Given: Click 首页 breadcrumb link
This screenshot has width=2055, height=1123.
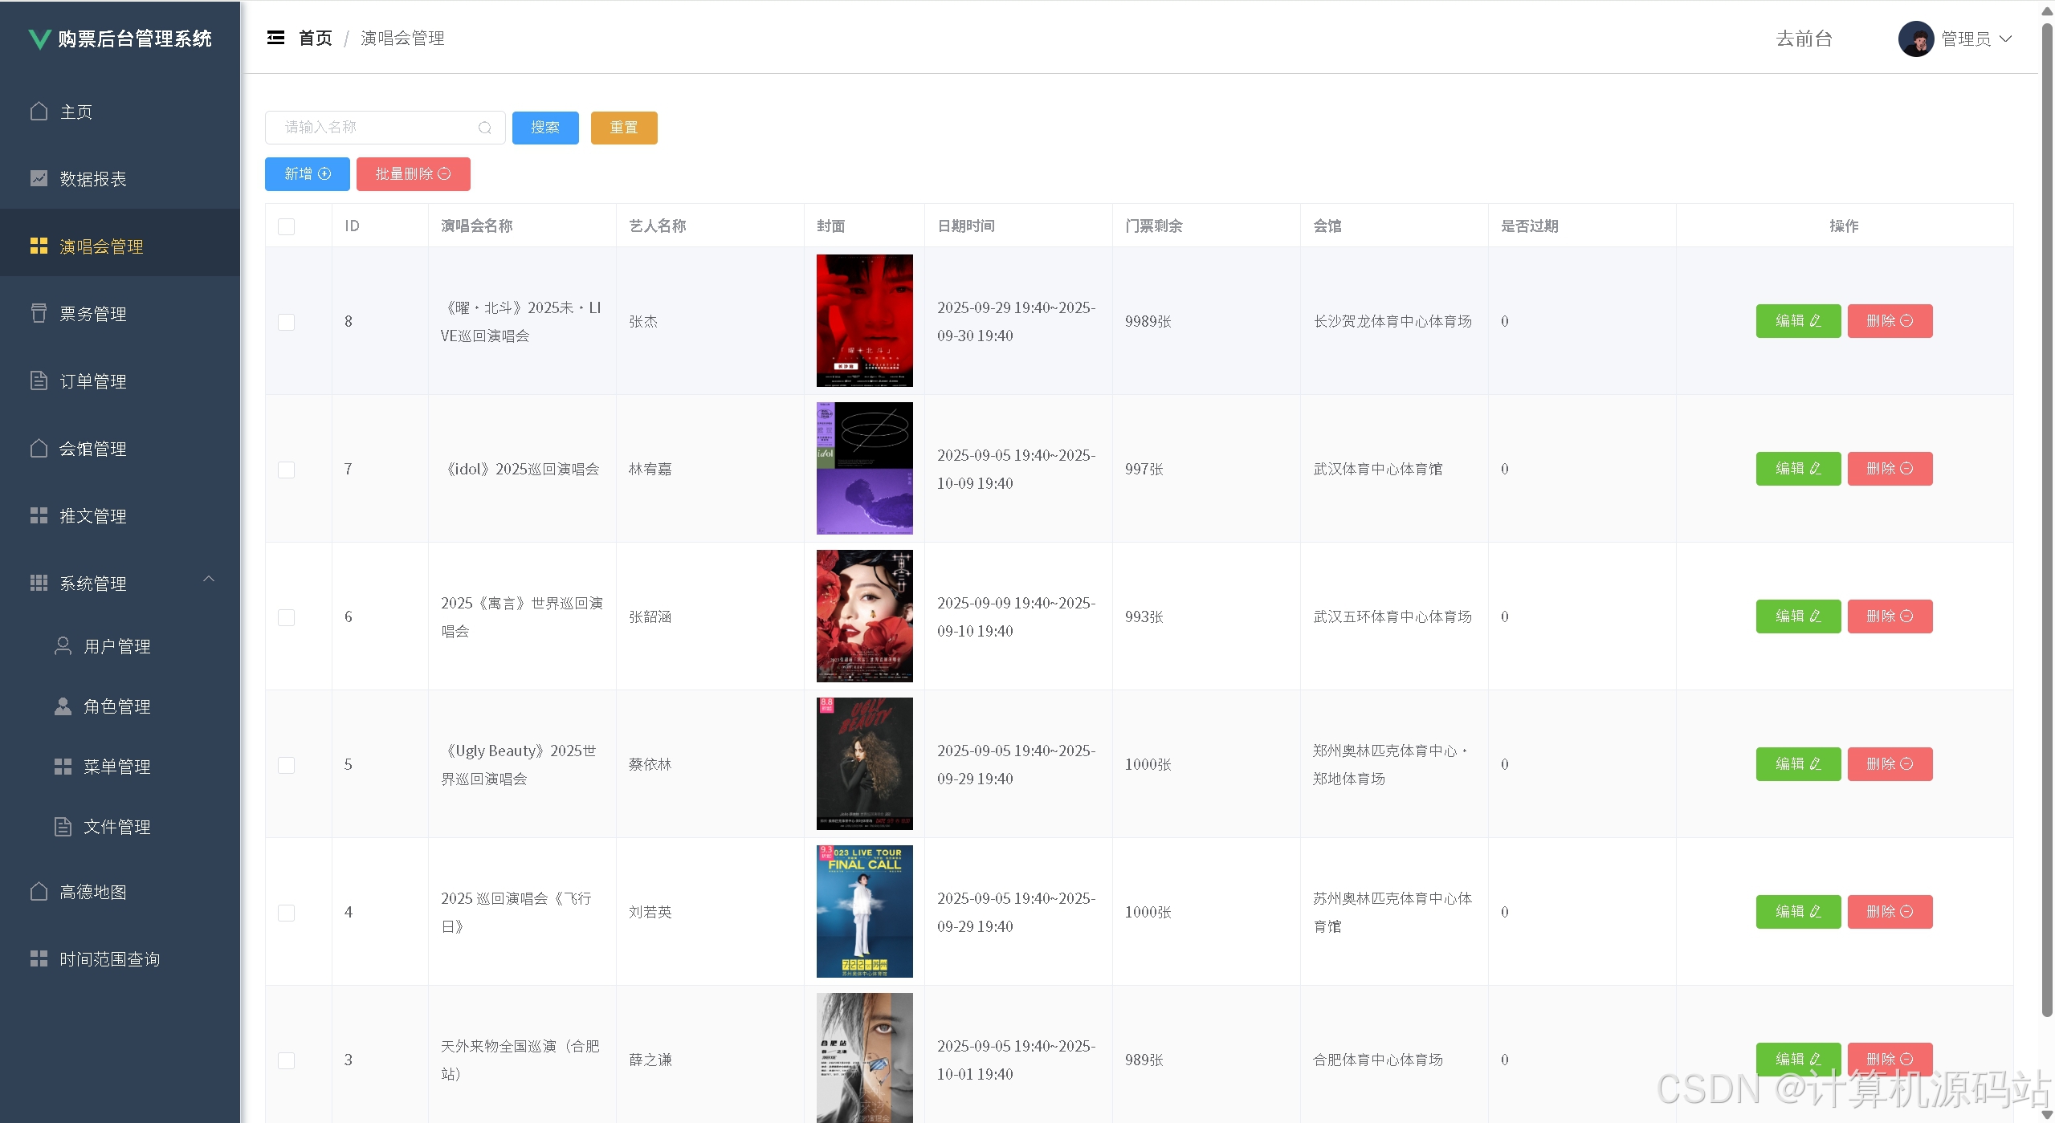Looking at the screenshot, I should tap(316, 38).
